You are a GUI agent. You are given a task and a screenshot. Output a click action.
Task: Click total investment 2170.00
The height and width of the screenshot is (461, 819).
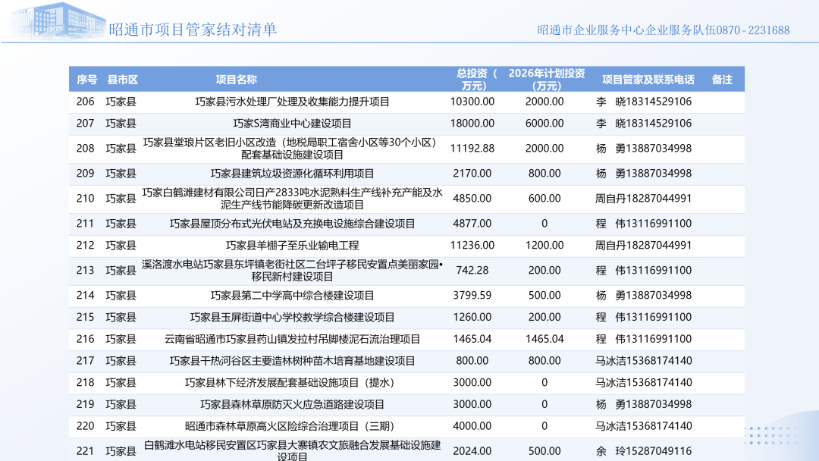(472, 174)
